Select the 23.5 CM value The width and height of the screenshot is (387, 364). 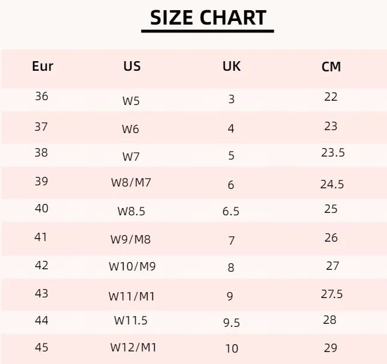(x=333, y=153)
